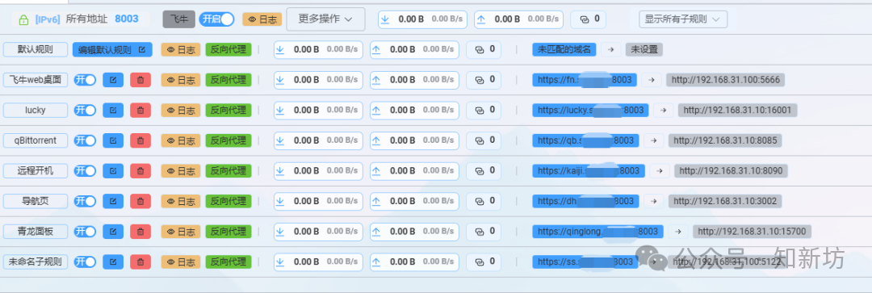Image resolution: width=872 pixels, height=293 pixels.
Task: Toggle the 青龙面板 rule switch
Action: pyautogui.click(x=85, y=232)
